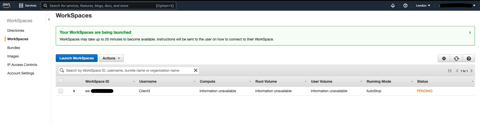The height and width of the screenshot is (125, 480).
Task: Collapse the WorkSpaces side navigation panel
Action: point(49,19)
